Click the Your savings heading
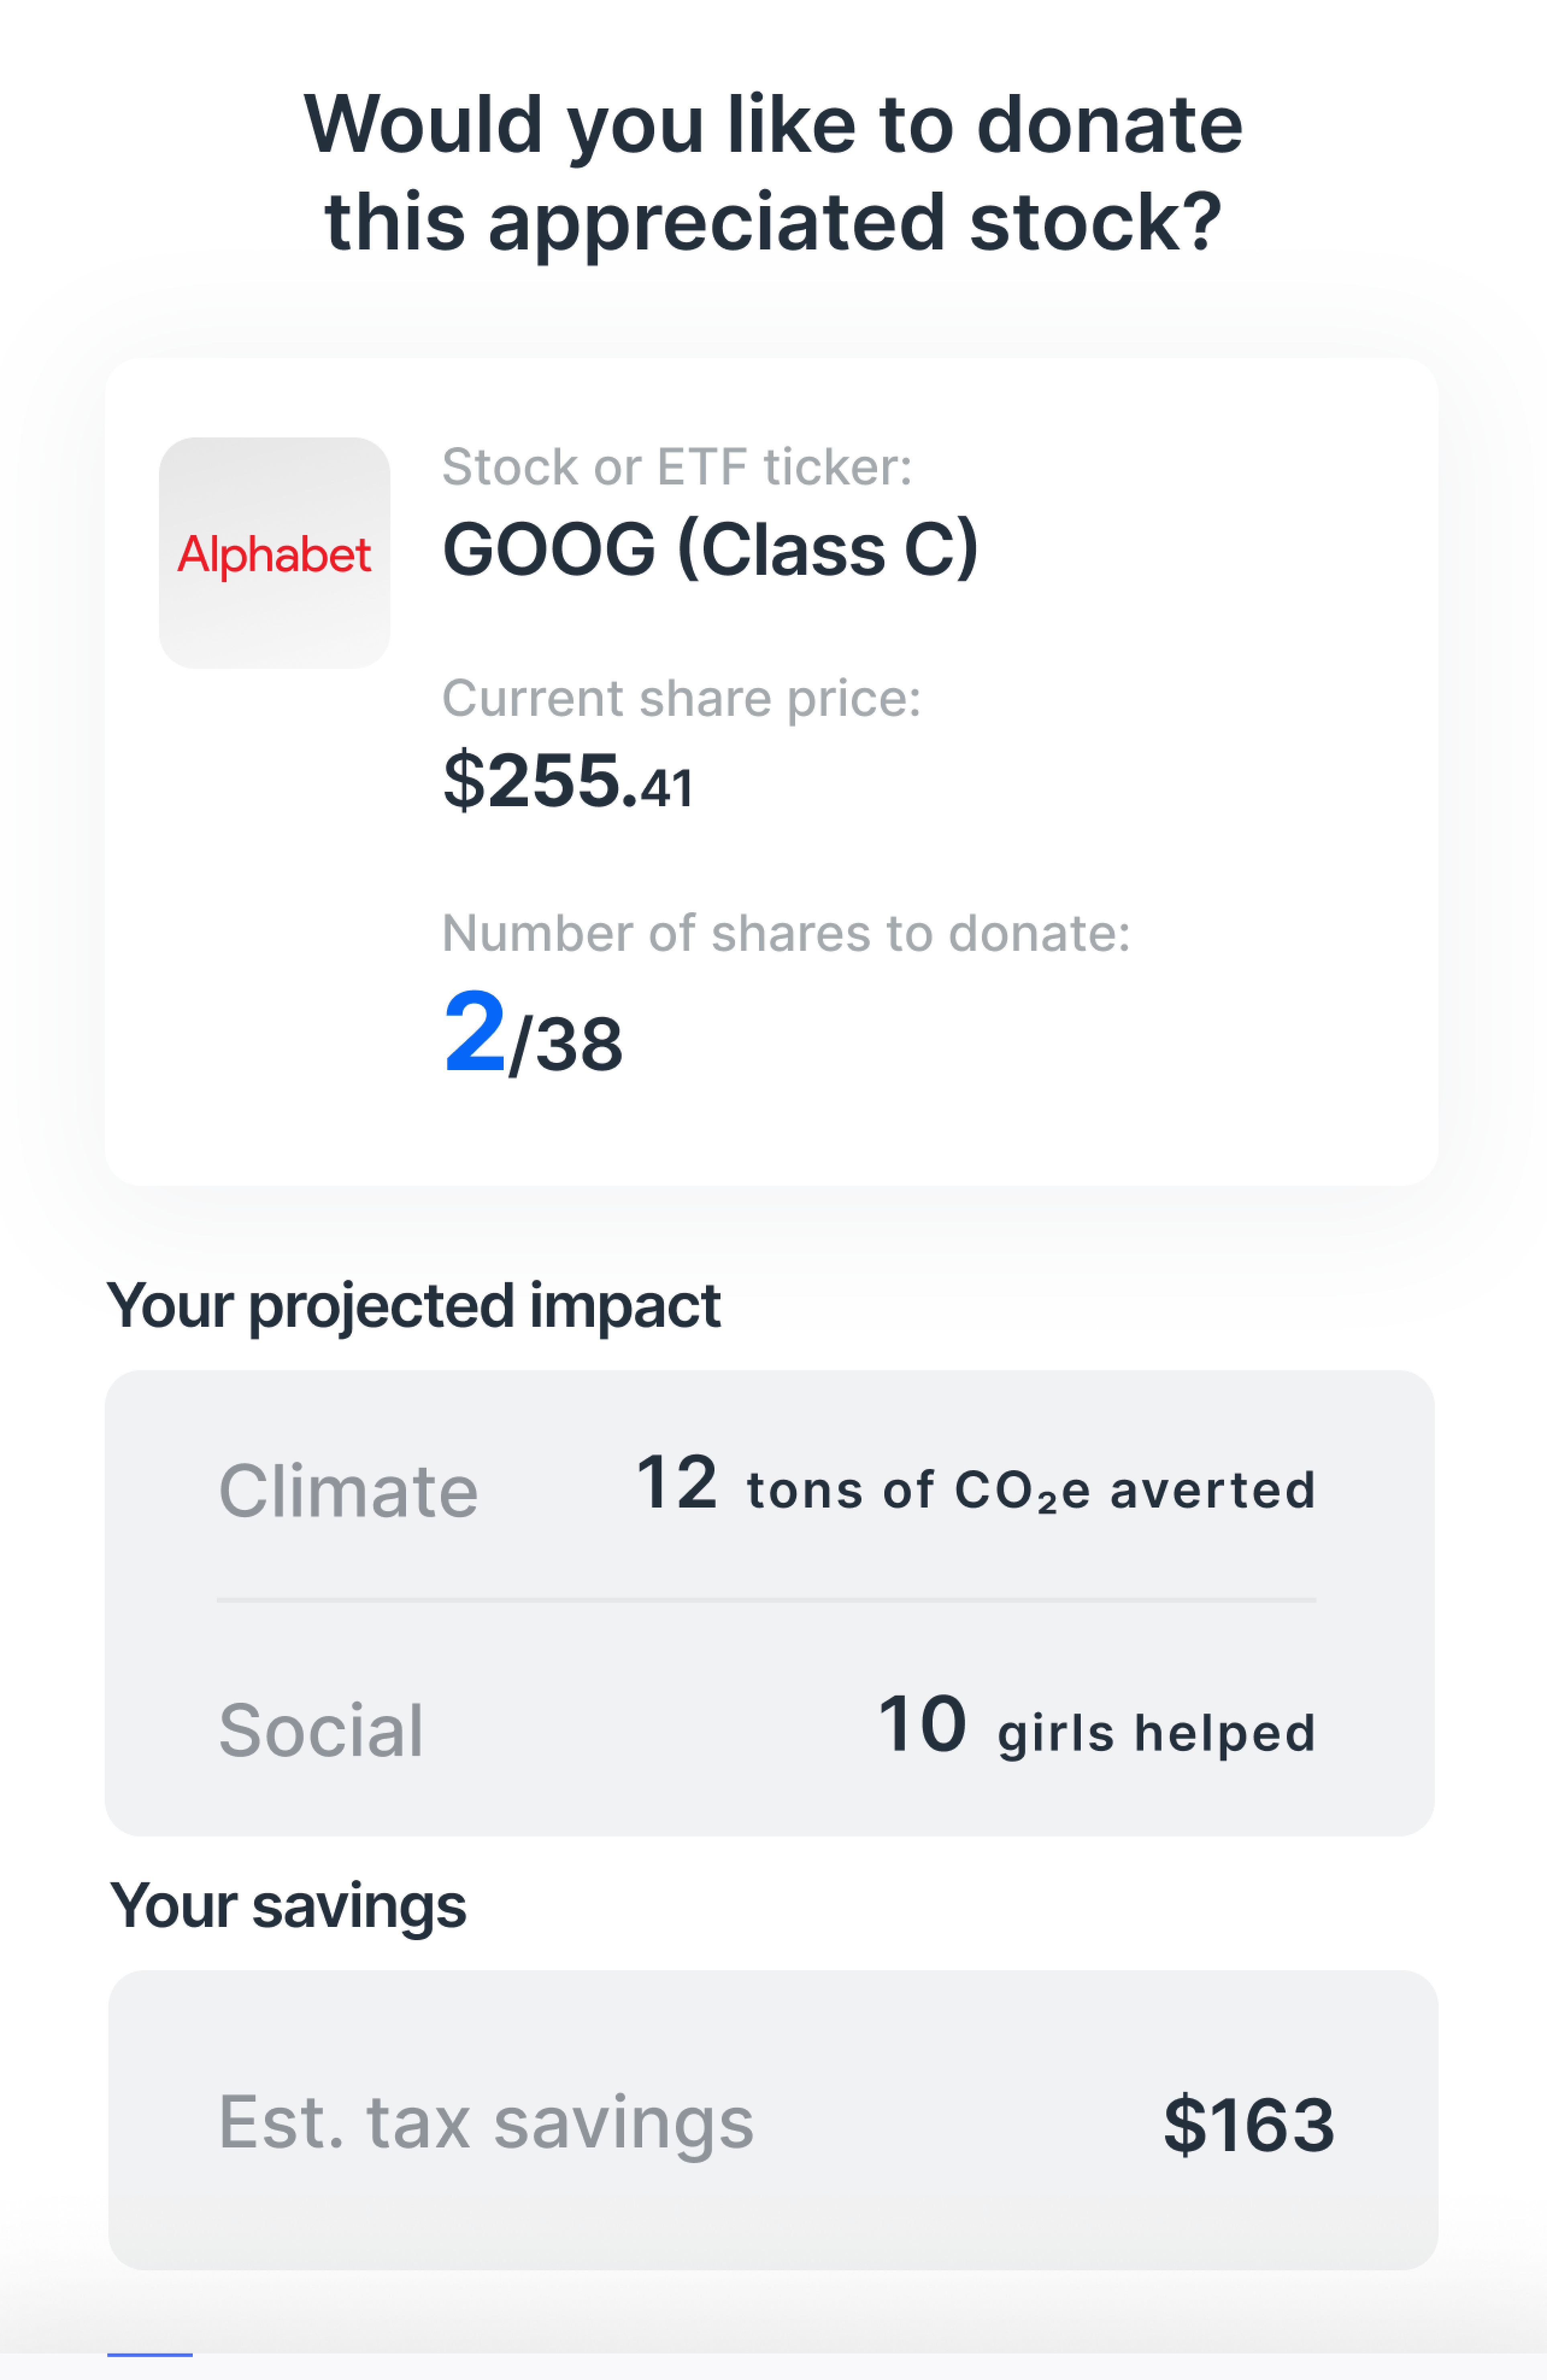This screenshot has height=2380, width=1547. tap(288, 1906)
